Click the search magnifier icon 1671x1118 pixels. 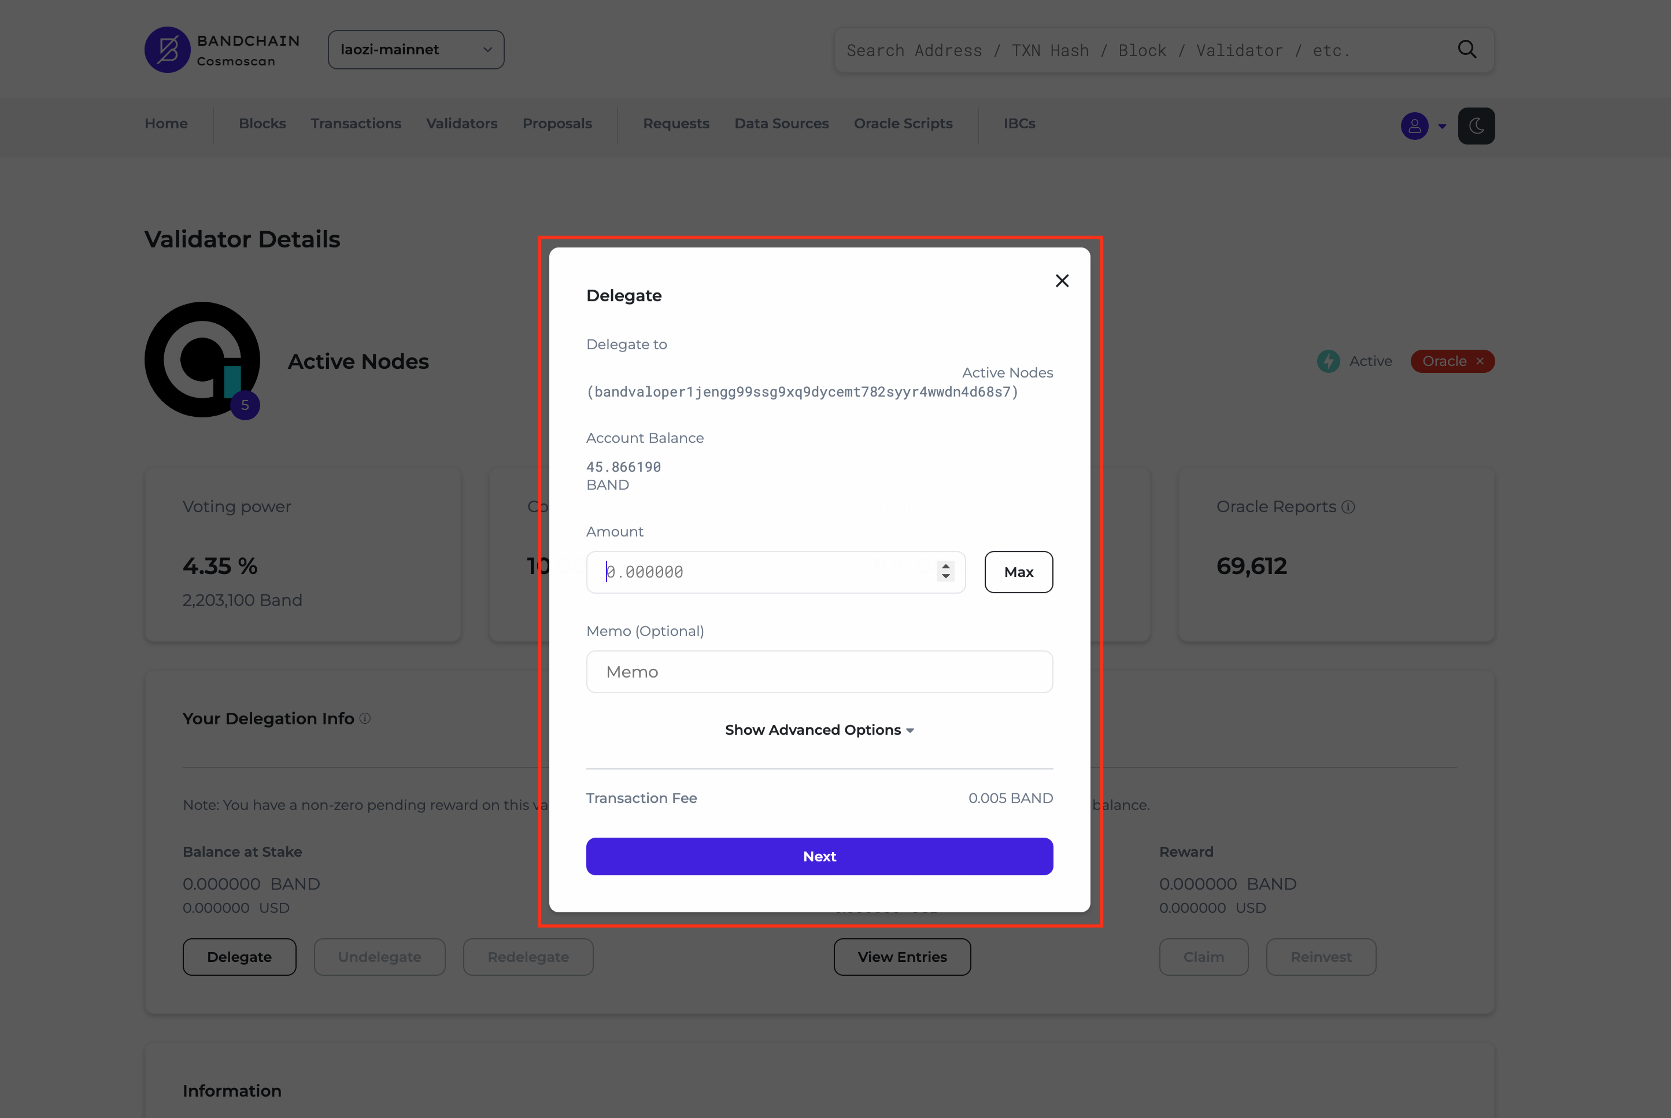pos(1467,49)
